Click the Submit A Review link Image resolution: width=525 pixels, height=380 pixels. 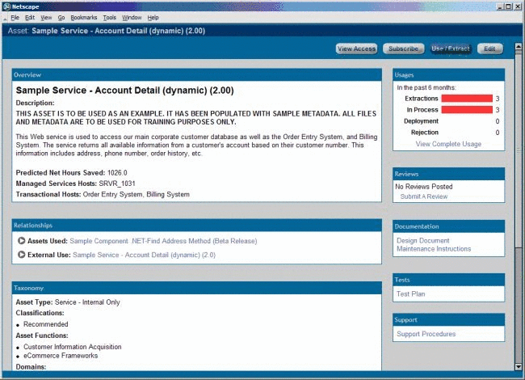424,196
